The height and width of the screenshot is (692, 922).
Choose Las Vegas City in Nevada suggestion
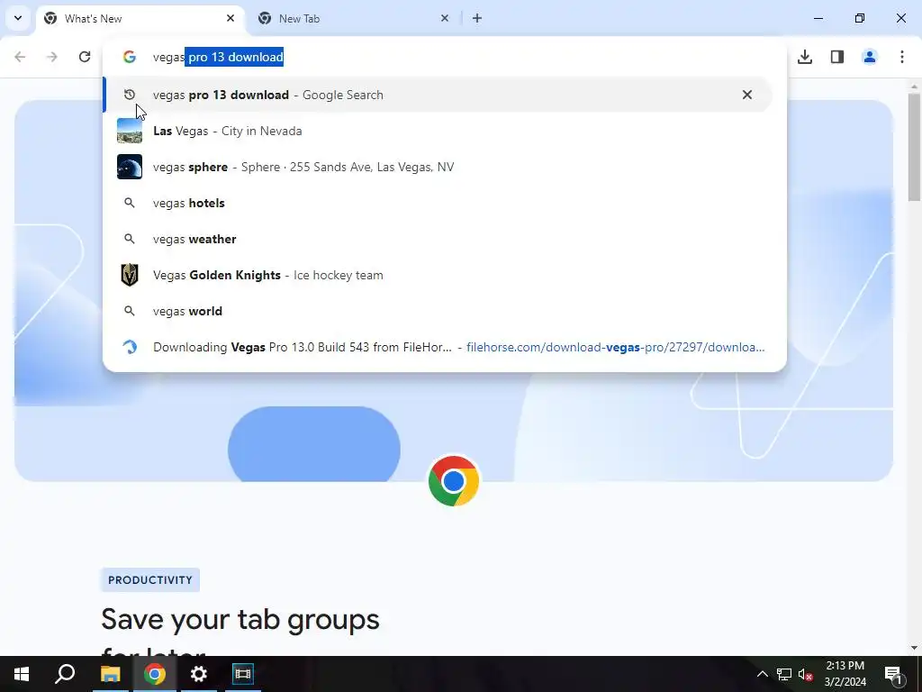coord(438,131)
